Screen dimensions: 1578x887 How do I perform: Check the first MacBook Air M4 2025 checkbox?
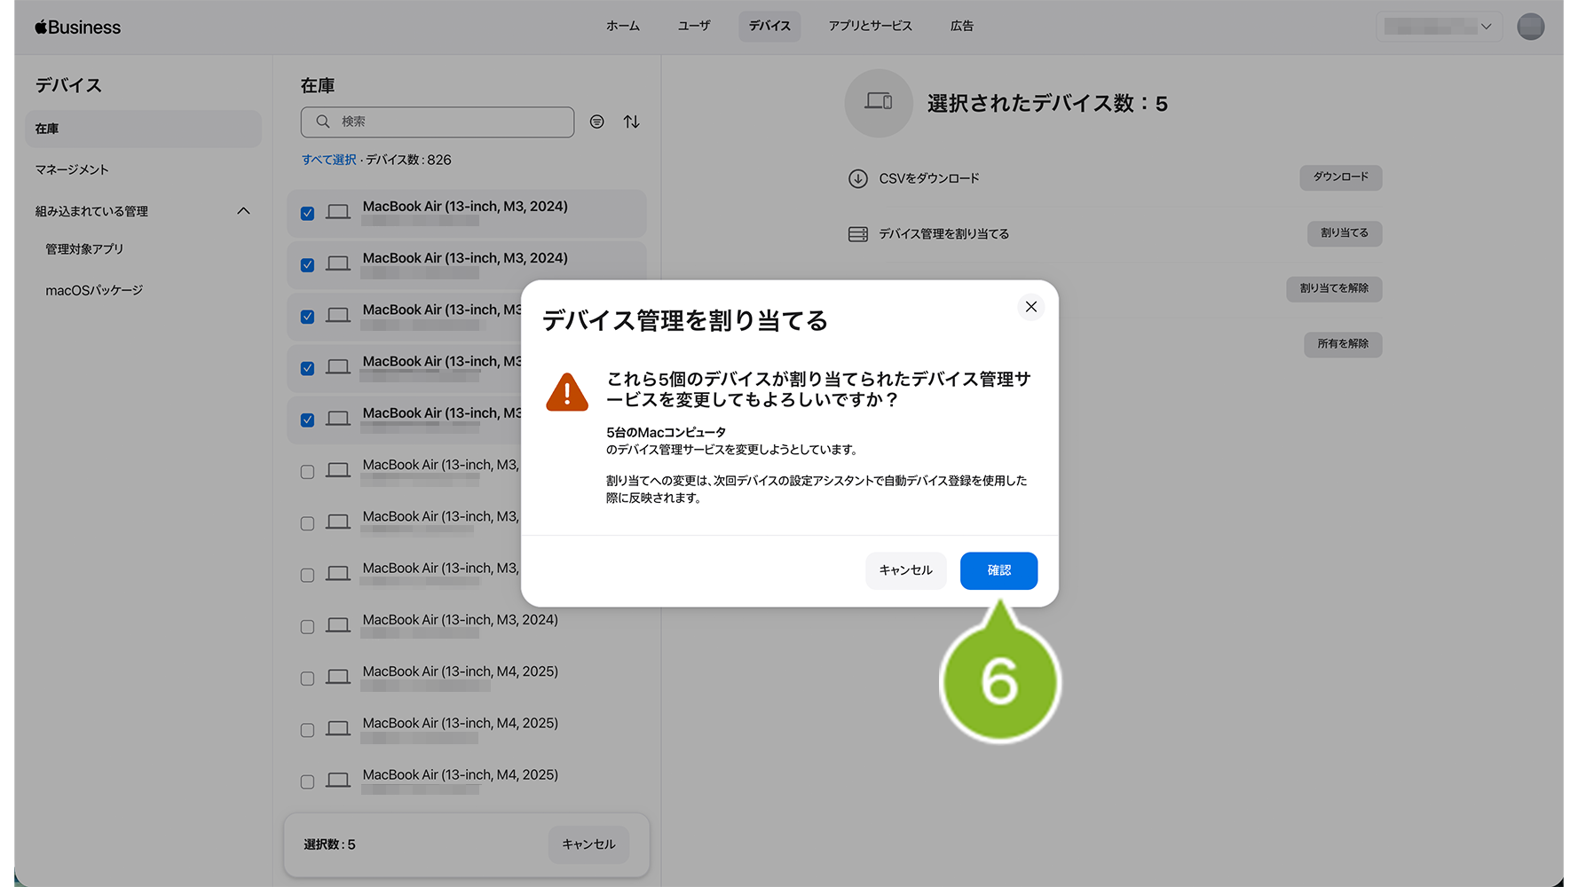coord(307,679)
